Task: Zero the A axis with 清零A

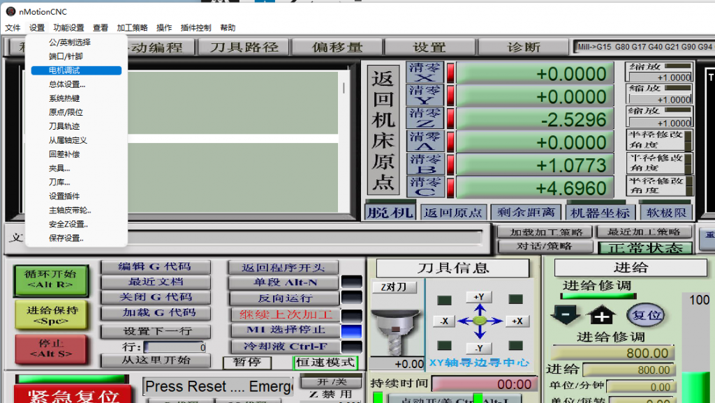Action: [425, 141]
